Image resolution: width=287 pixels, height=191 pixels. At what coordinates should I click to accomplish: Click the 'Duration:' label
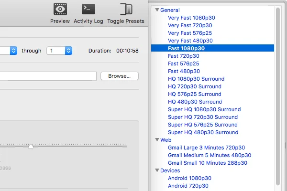click(100, 51)
